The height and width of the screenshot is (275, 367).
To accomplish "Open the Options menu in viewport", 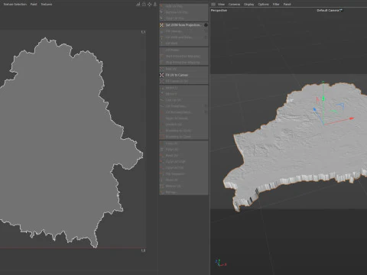I will 263,4.
